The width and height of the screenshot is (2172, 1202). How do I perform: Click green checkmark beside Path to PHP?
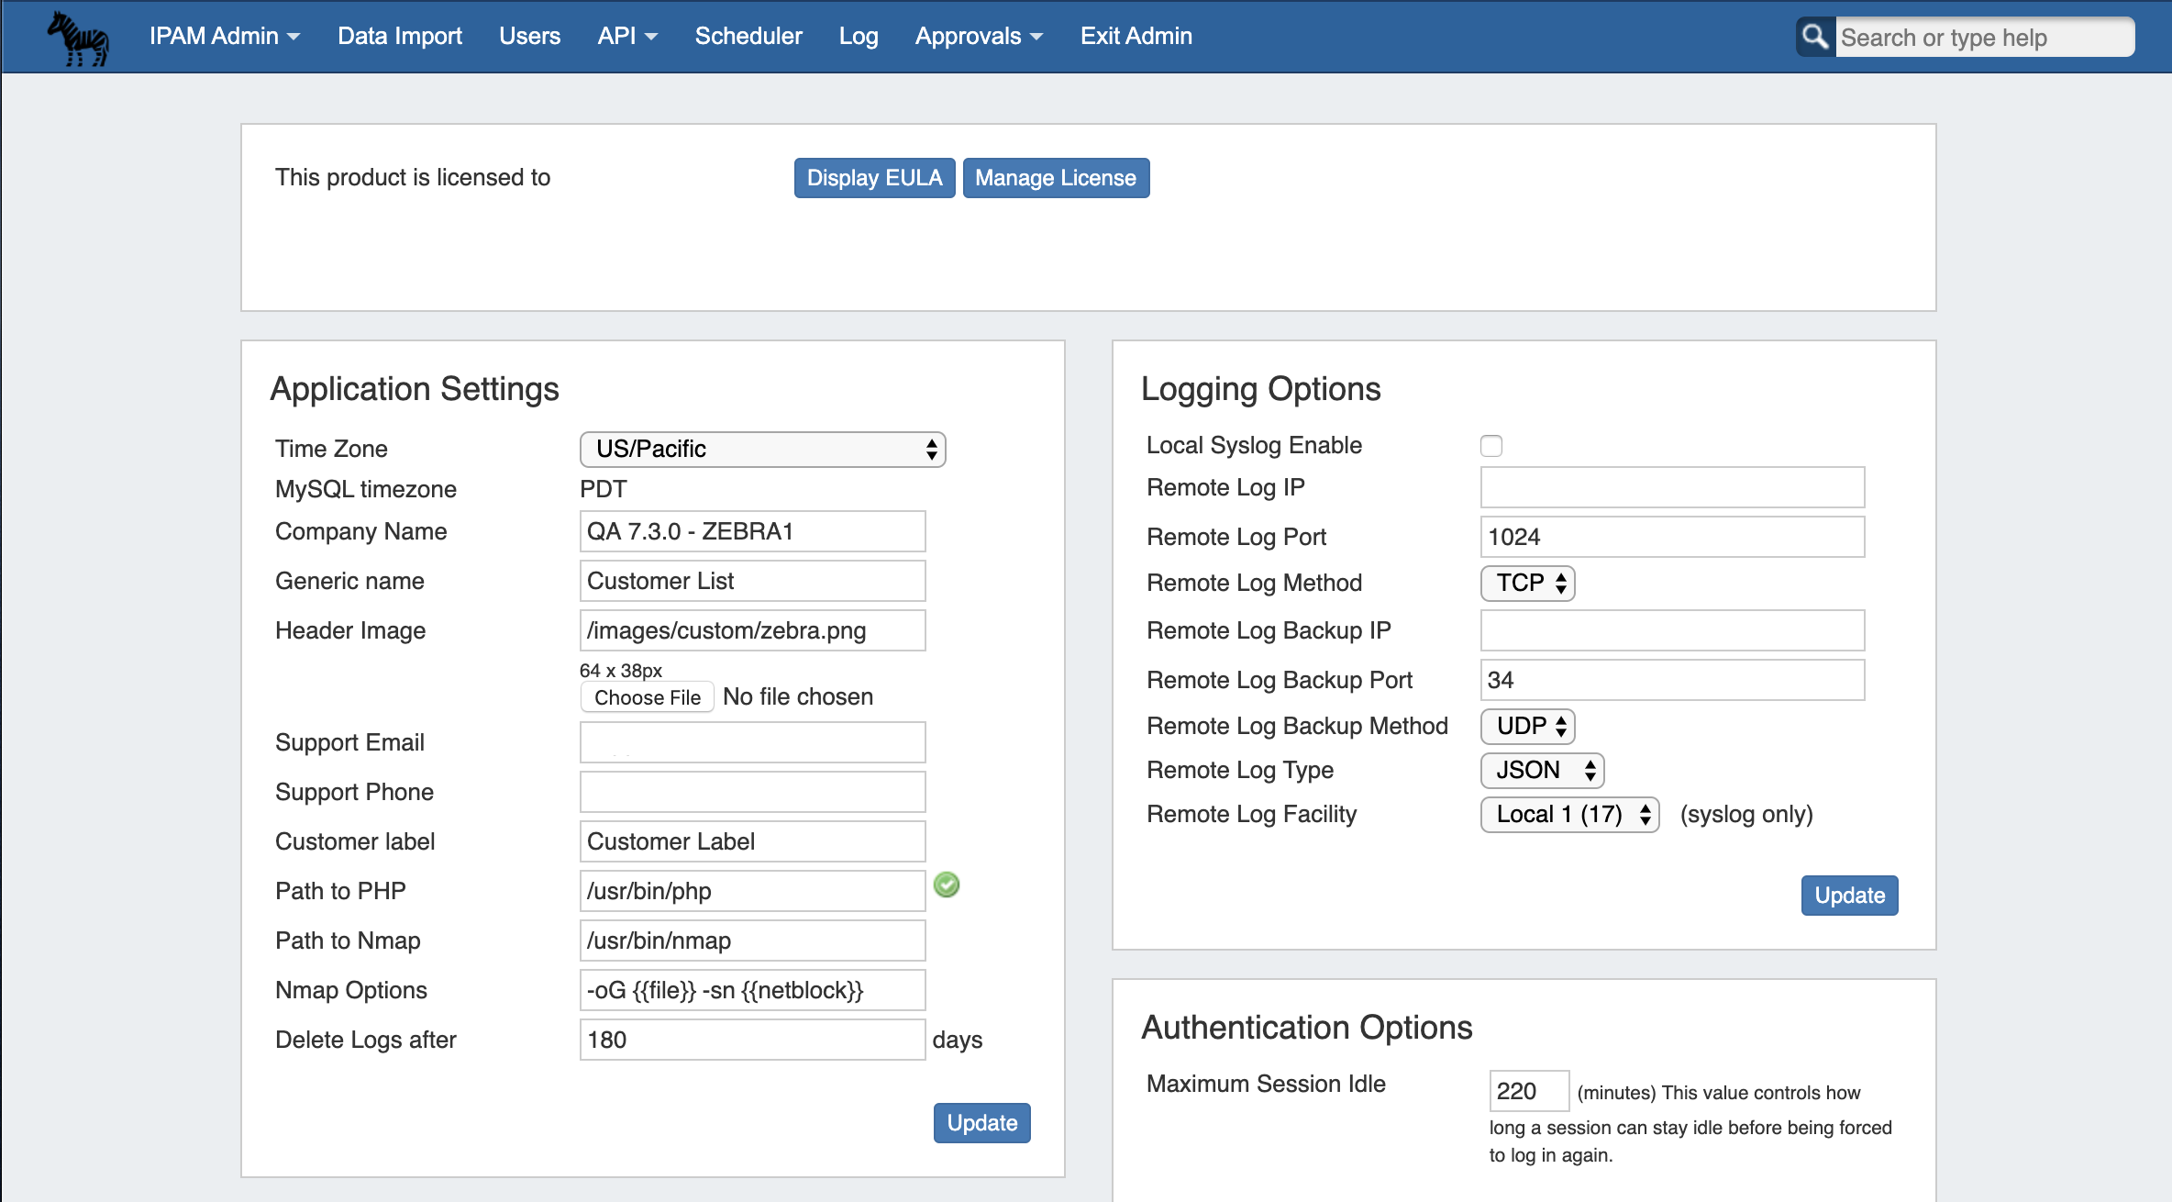point(947,885)
